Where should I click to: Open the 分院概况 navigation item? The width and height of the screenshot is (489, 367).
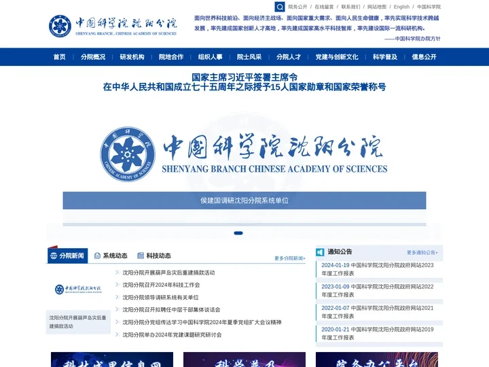coord(93,57)
